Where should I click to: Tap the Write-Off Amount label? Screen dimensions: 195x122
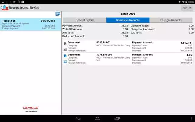click(73, 29)
